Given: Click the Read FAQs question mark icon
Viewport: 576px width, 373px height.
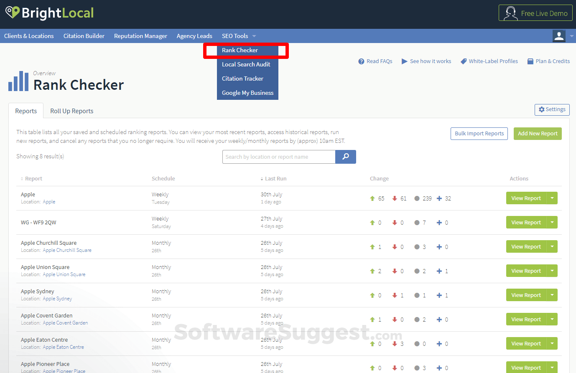Looking at the screenshot, I should 361,61.
